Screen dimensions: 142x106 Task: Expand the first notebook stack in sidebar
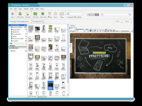[10, 27]
